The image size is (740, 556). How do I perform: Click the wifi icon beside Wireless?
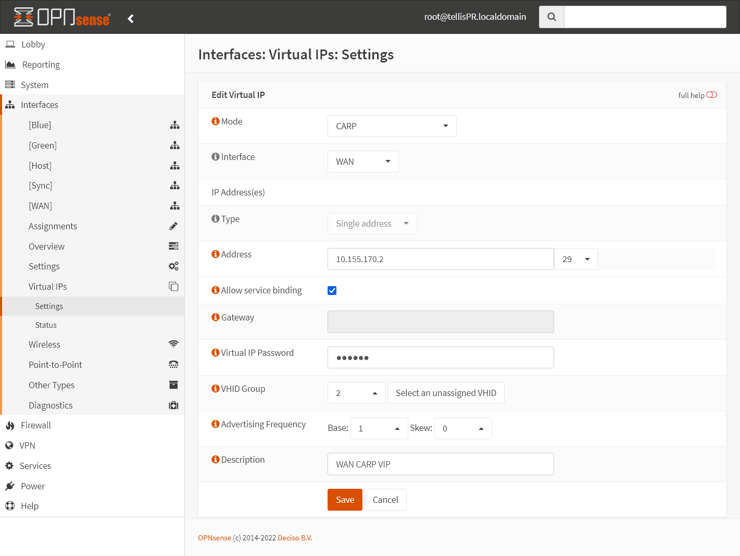173,344
